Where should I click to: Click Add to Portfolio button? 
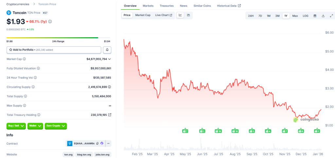[54, 50]
